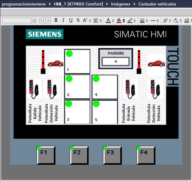192x181 pixels.
Task: Open dropdown arrow next to arrange order
Action: (x=170, y=21)
